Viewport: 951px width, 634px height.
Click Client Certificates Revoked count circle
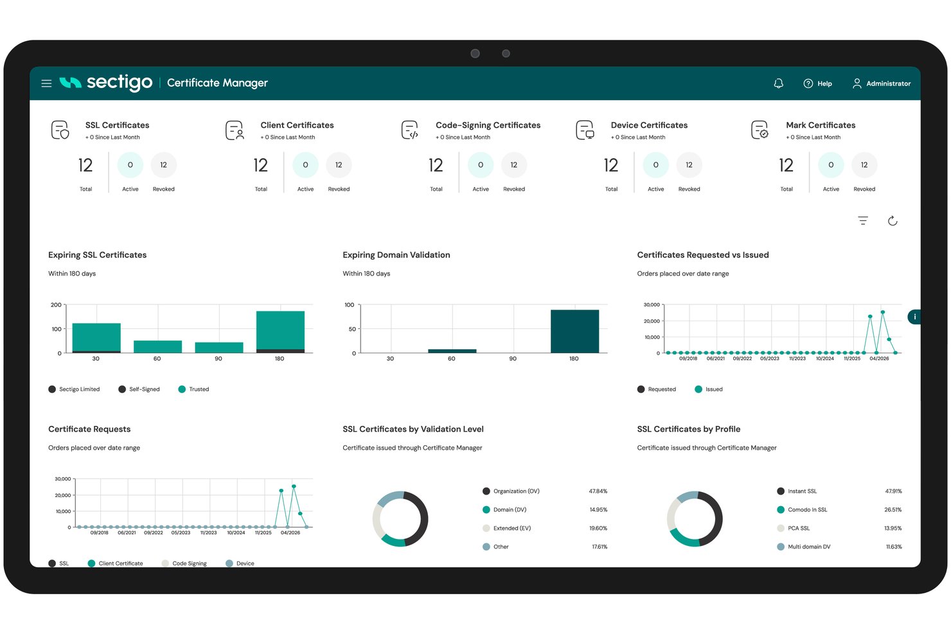[x=339, y=165]
